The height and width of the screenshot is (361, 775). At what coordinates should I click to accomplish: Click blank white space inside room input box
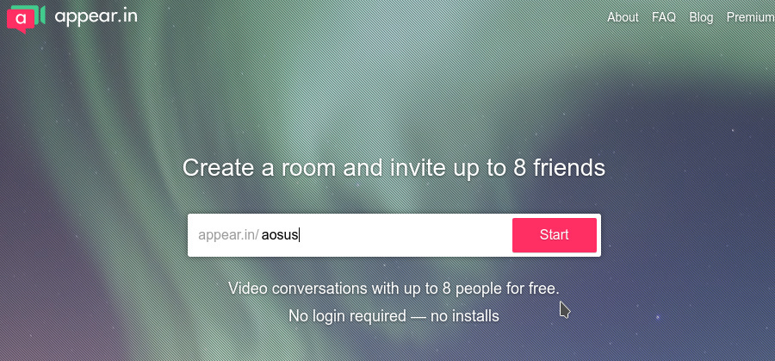coord(406,235)
